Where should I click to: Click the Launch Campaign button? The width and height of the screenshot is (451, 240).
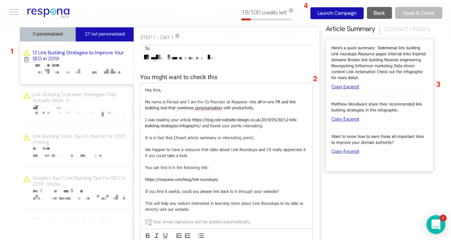[x=337, y=13]
